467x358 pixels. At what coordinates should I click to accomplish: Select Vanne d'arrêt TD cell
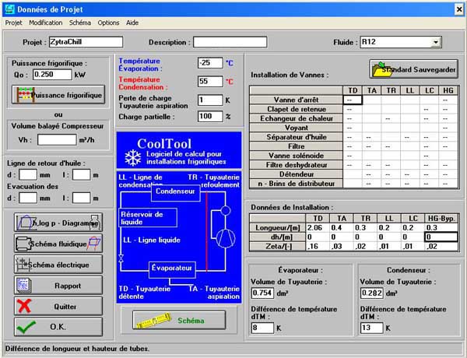pyautogui.click(x=353, y=100)
